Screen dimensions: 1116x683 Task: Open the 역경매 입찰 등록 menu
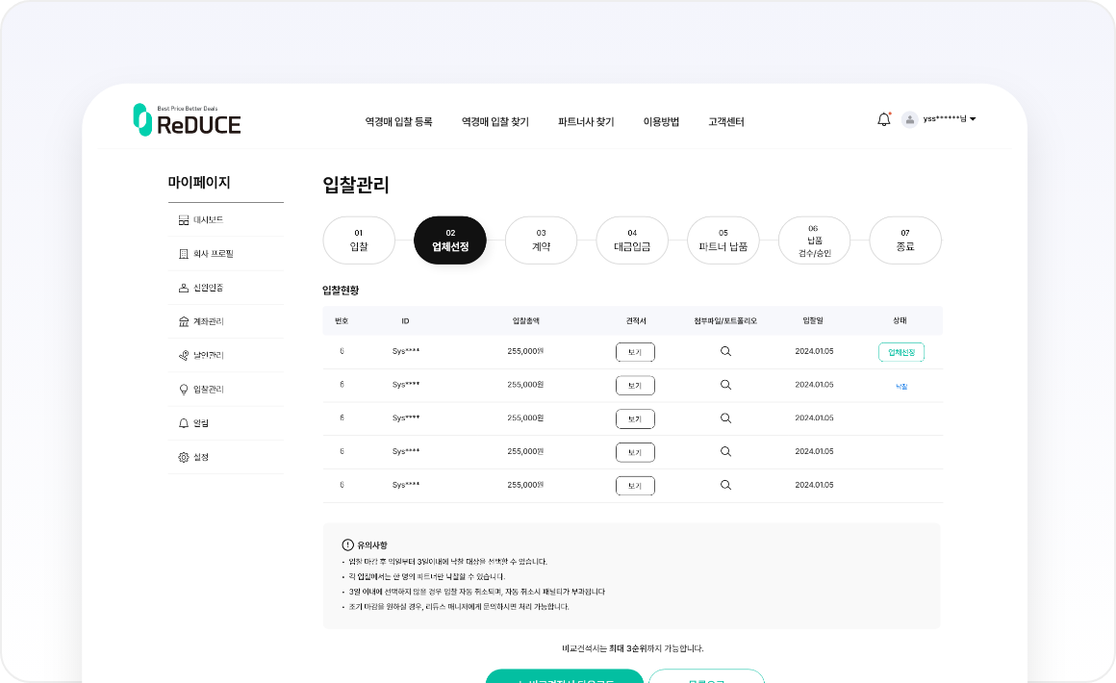point(398,122)
